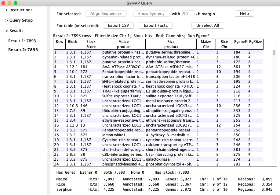Click phosphatidylinositol 4 Maize cell
280x195 pixels.
(x=124, y=164)
